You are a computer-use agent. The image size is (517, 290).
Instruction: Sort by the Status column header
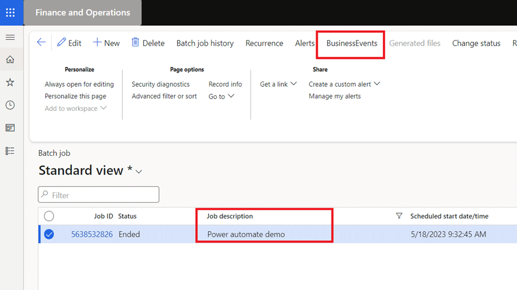point(127,216)
